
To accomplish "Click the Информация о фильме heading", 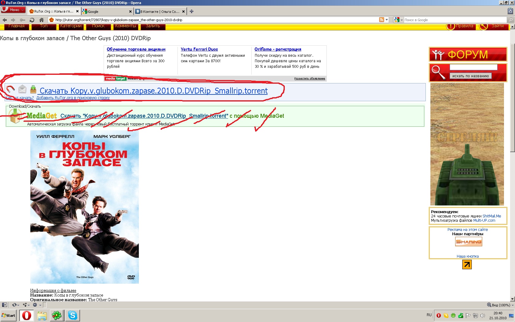I will tap(53, 290).
